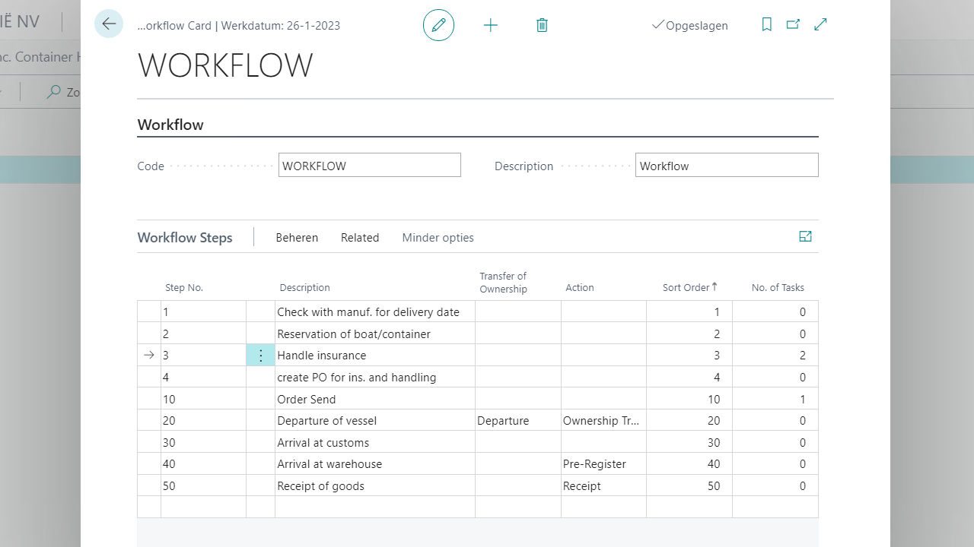The image size is (974, 547).
Task: Edit the Description field value
Action: click(726, 165)
